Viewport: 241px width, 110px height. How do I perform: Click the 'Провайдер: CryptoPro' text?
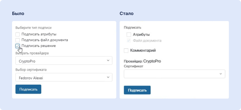point(142,61)
